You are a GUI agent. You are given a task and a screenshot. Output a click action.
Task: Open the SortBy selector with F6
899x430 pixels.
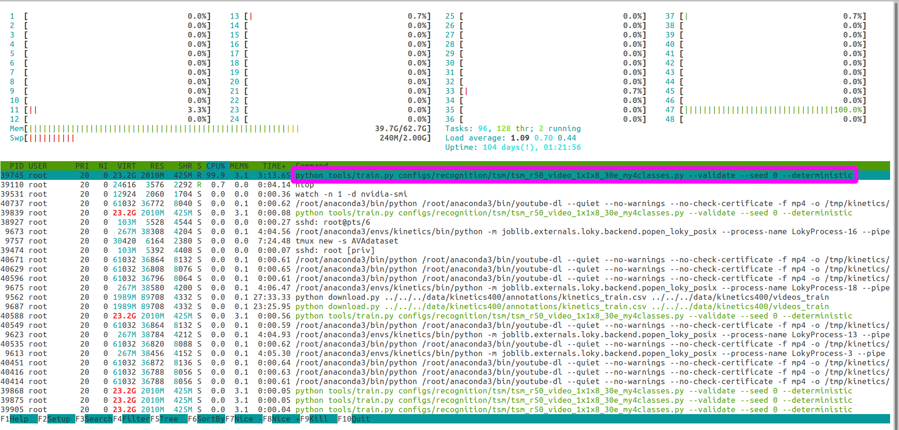(207, 419)
